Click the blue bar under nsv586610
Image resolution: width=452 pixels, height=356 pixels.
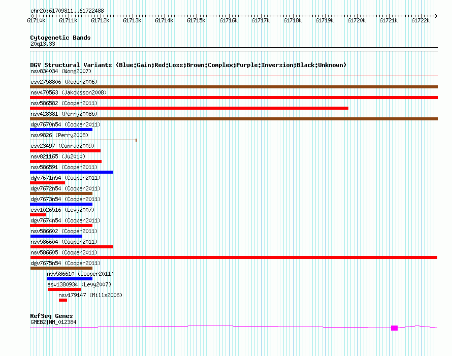click(x=70, y=279)
